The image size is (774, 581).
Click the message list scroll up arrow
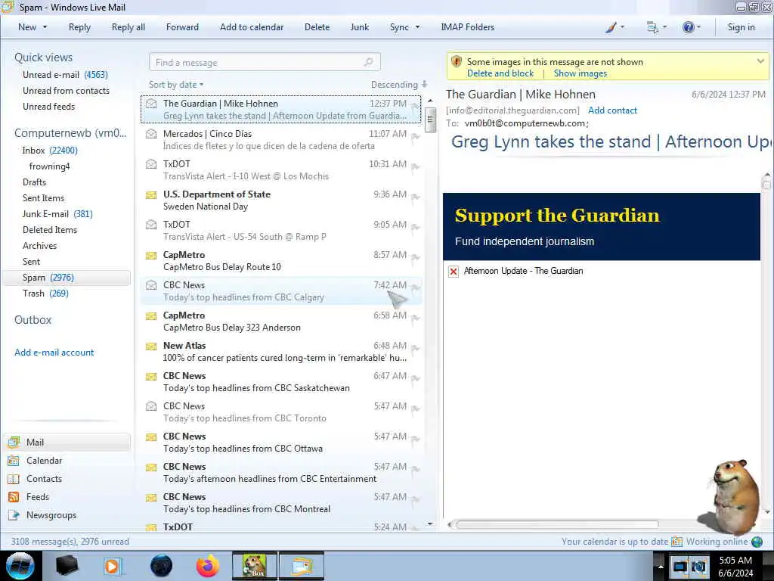click(x=430, y=101)
